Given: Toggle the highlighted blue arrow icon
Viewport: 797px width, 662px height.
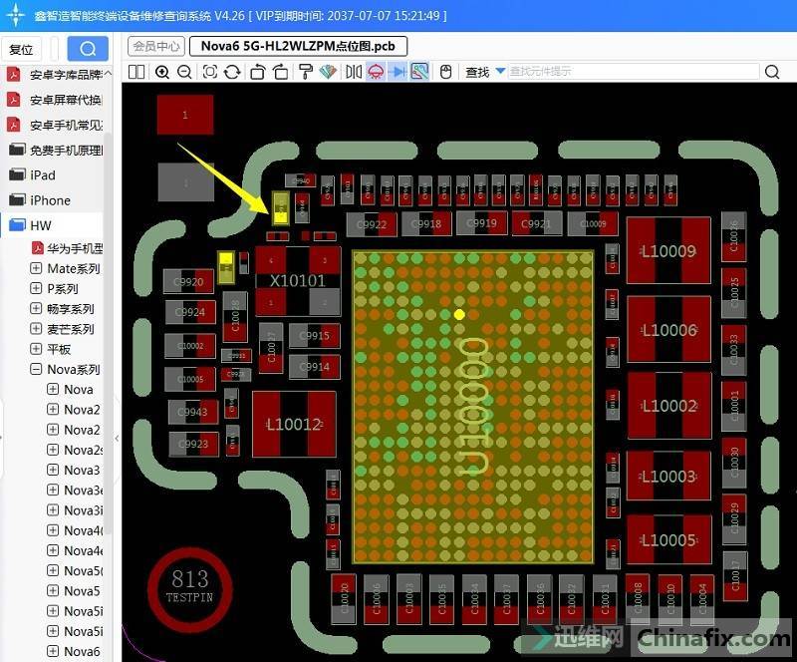Looking at the screenshot, I should [x=398, y=72].
